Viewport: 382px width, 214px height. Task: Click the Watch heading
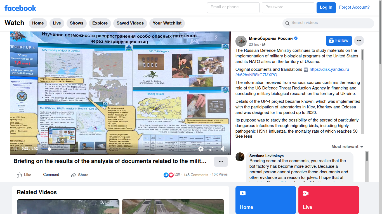coord(14,23)
